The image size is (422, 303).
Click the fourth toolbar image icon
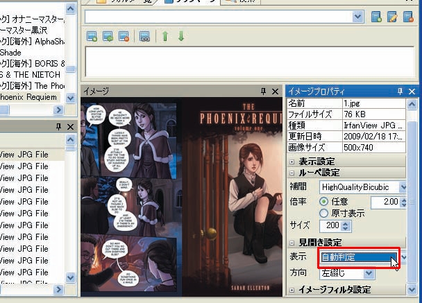pyautogui.click(x=144, y=36)
